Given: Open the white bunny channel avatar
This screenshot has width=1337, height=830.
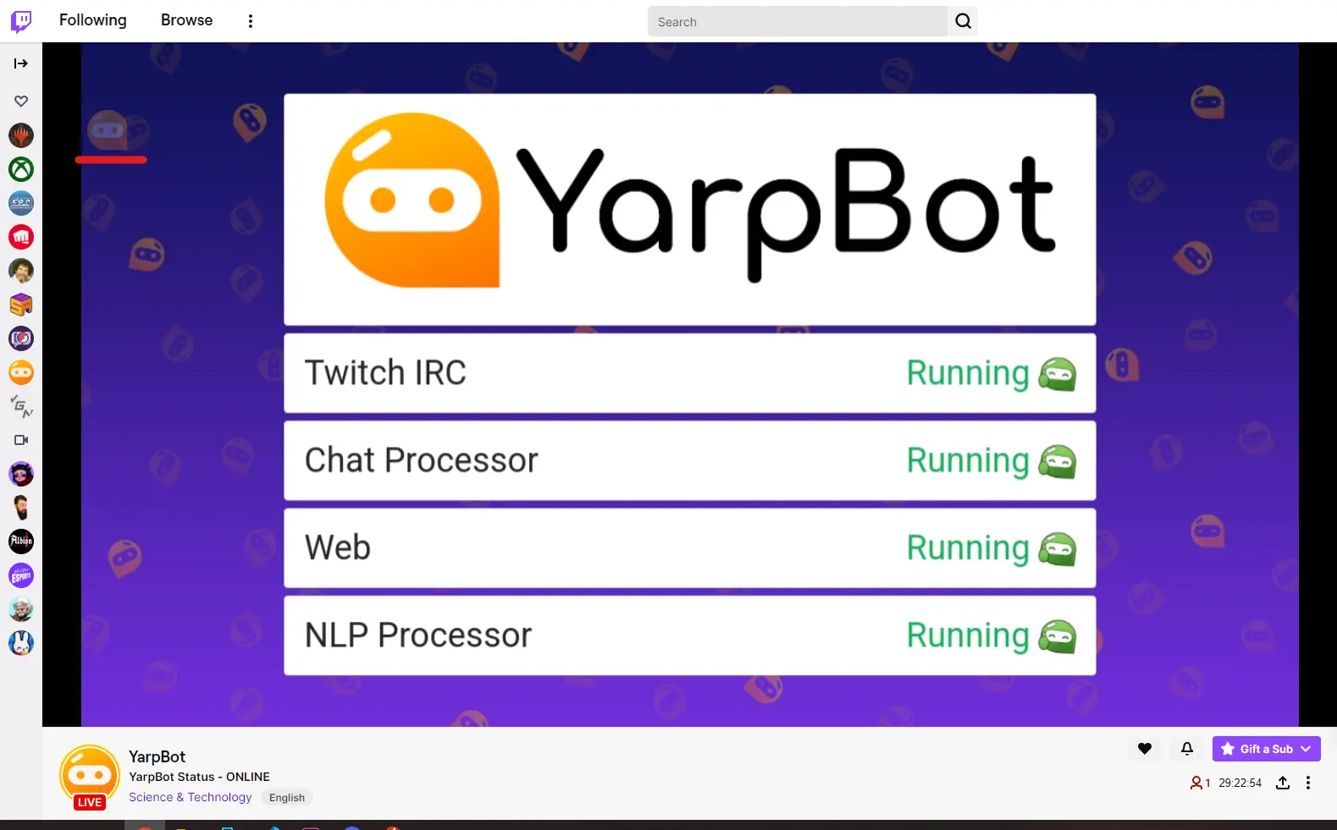Looking at the screenshot, I should pyautogui.click(x=21, y=643).
